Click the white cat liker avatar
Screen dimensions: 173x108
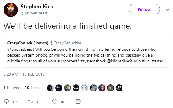tap(84, 88)
